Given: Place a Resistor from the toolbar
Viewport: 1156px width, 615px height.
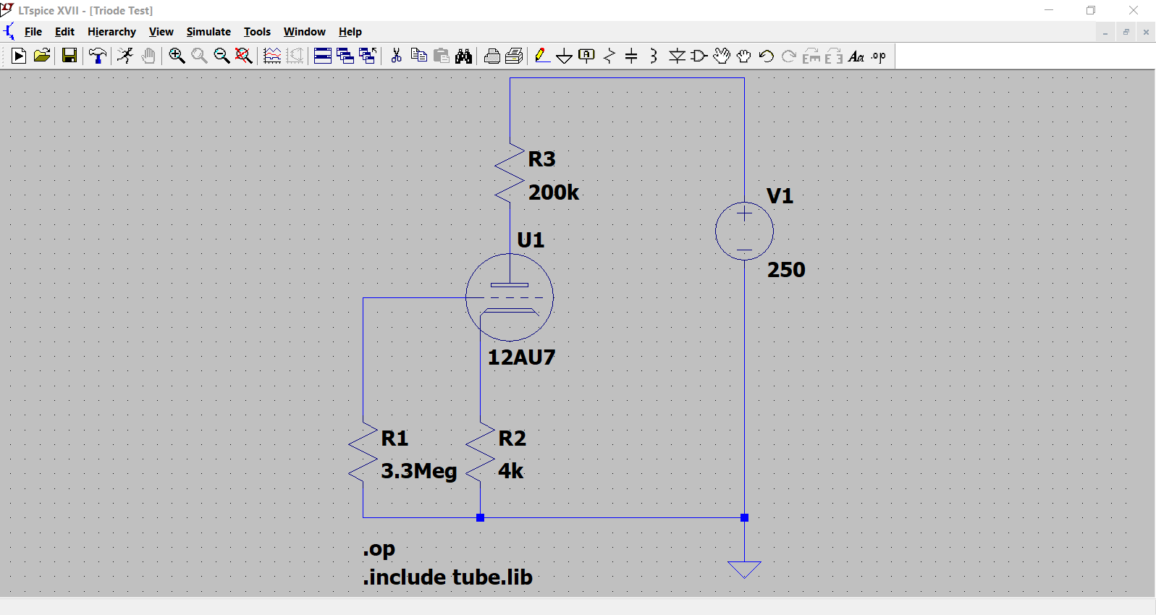Looking at the screenshot, I should (x=609, y=56).
